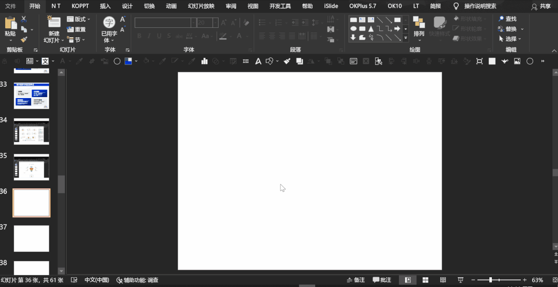The height and width of the screenshot is (287, 558).
Task: Click 操作说明搜索 tell me search box
Action: point(480,6)
